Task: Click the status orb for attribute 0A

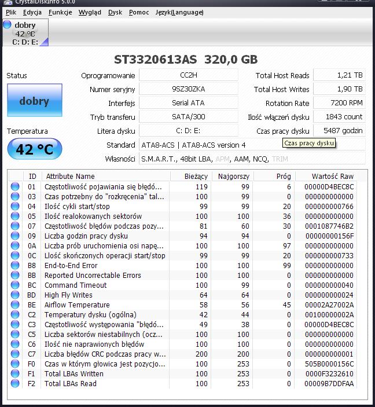Action: pos(15,246)
